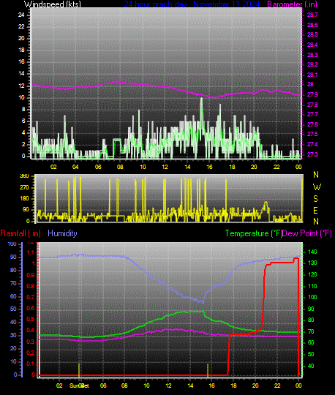
Task: Click the 24 hour graph day November 11 2024 heading
Action: (x=192, y=4)
